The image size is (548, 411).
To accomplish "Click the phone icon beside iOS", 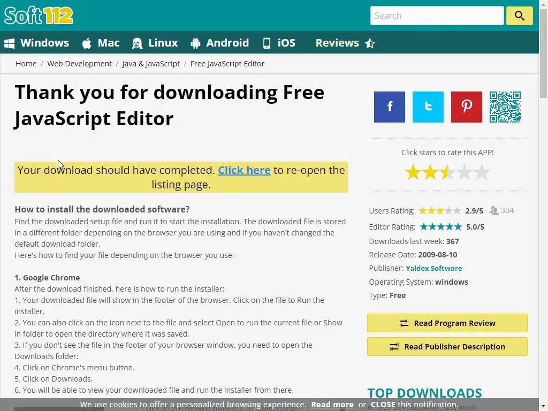I will 267,43.
